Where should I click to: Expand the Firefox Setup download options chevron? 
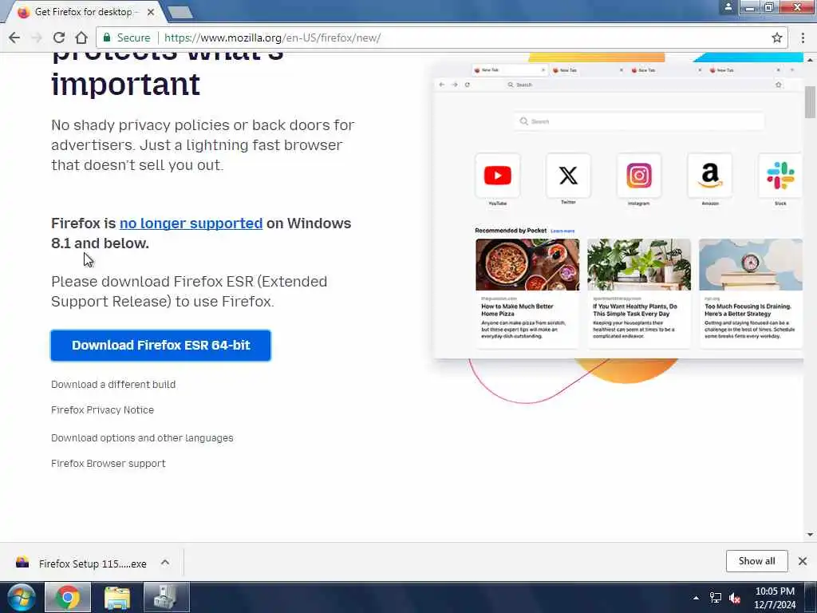(x=165, y=563)
